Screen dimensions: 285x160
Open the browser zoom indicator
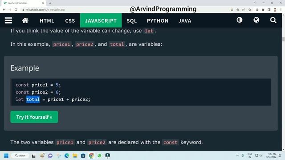click(238, 10)
